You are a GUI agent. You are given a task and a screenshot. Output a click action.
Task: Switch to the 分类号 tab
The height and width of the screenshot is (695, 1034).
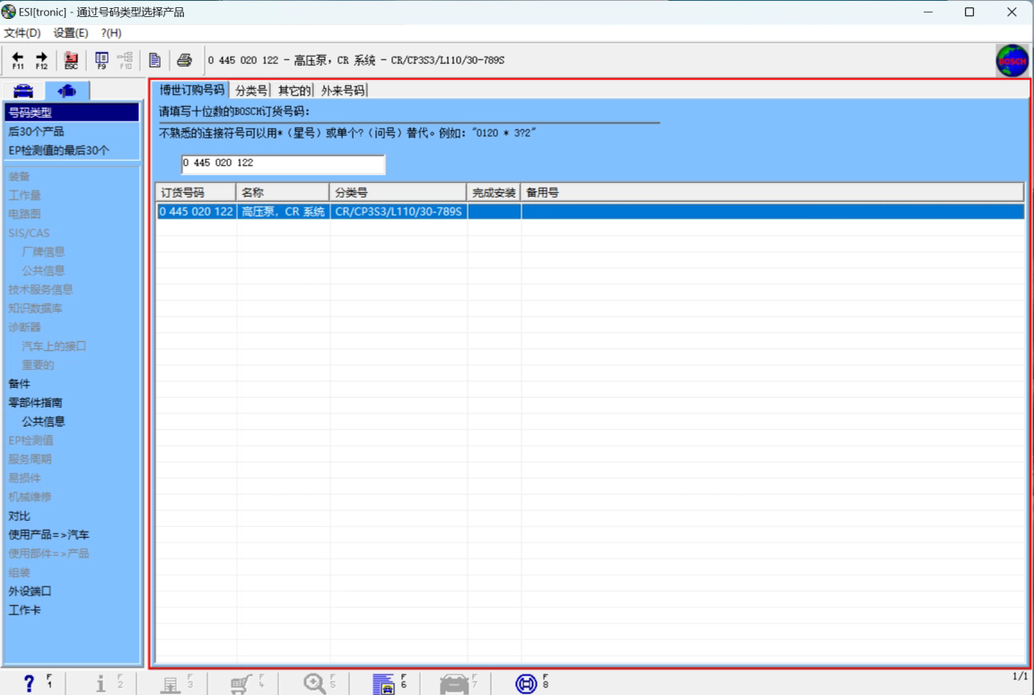(251, 91)
